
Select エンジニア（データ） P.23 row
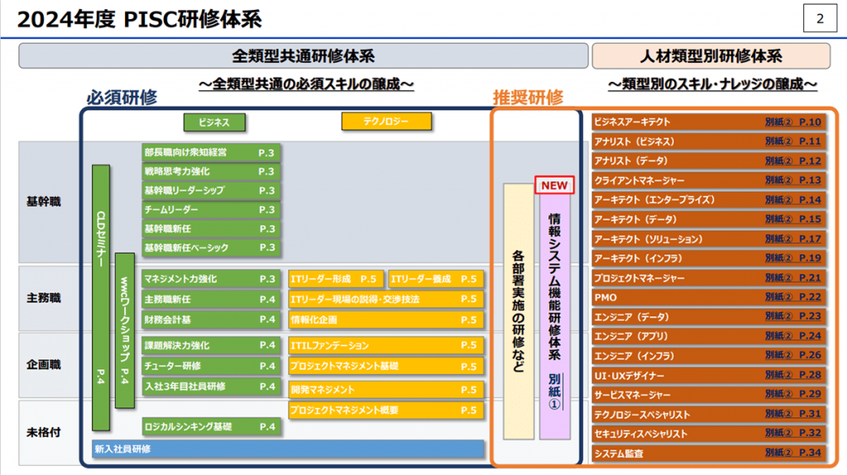click(709, 316)
